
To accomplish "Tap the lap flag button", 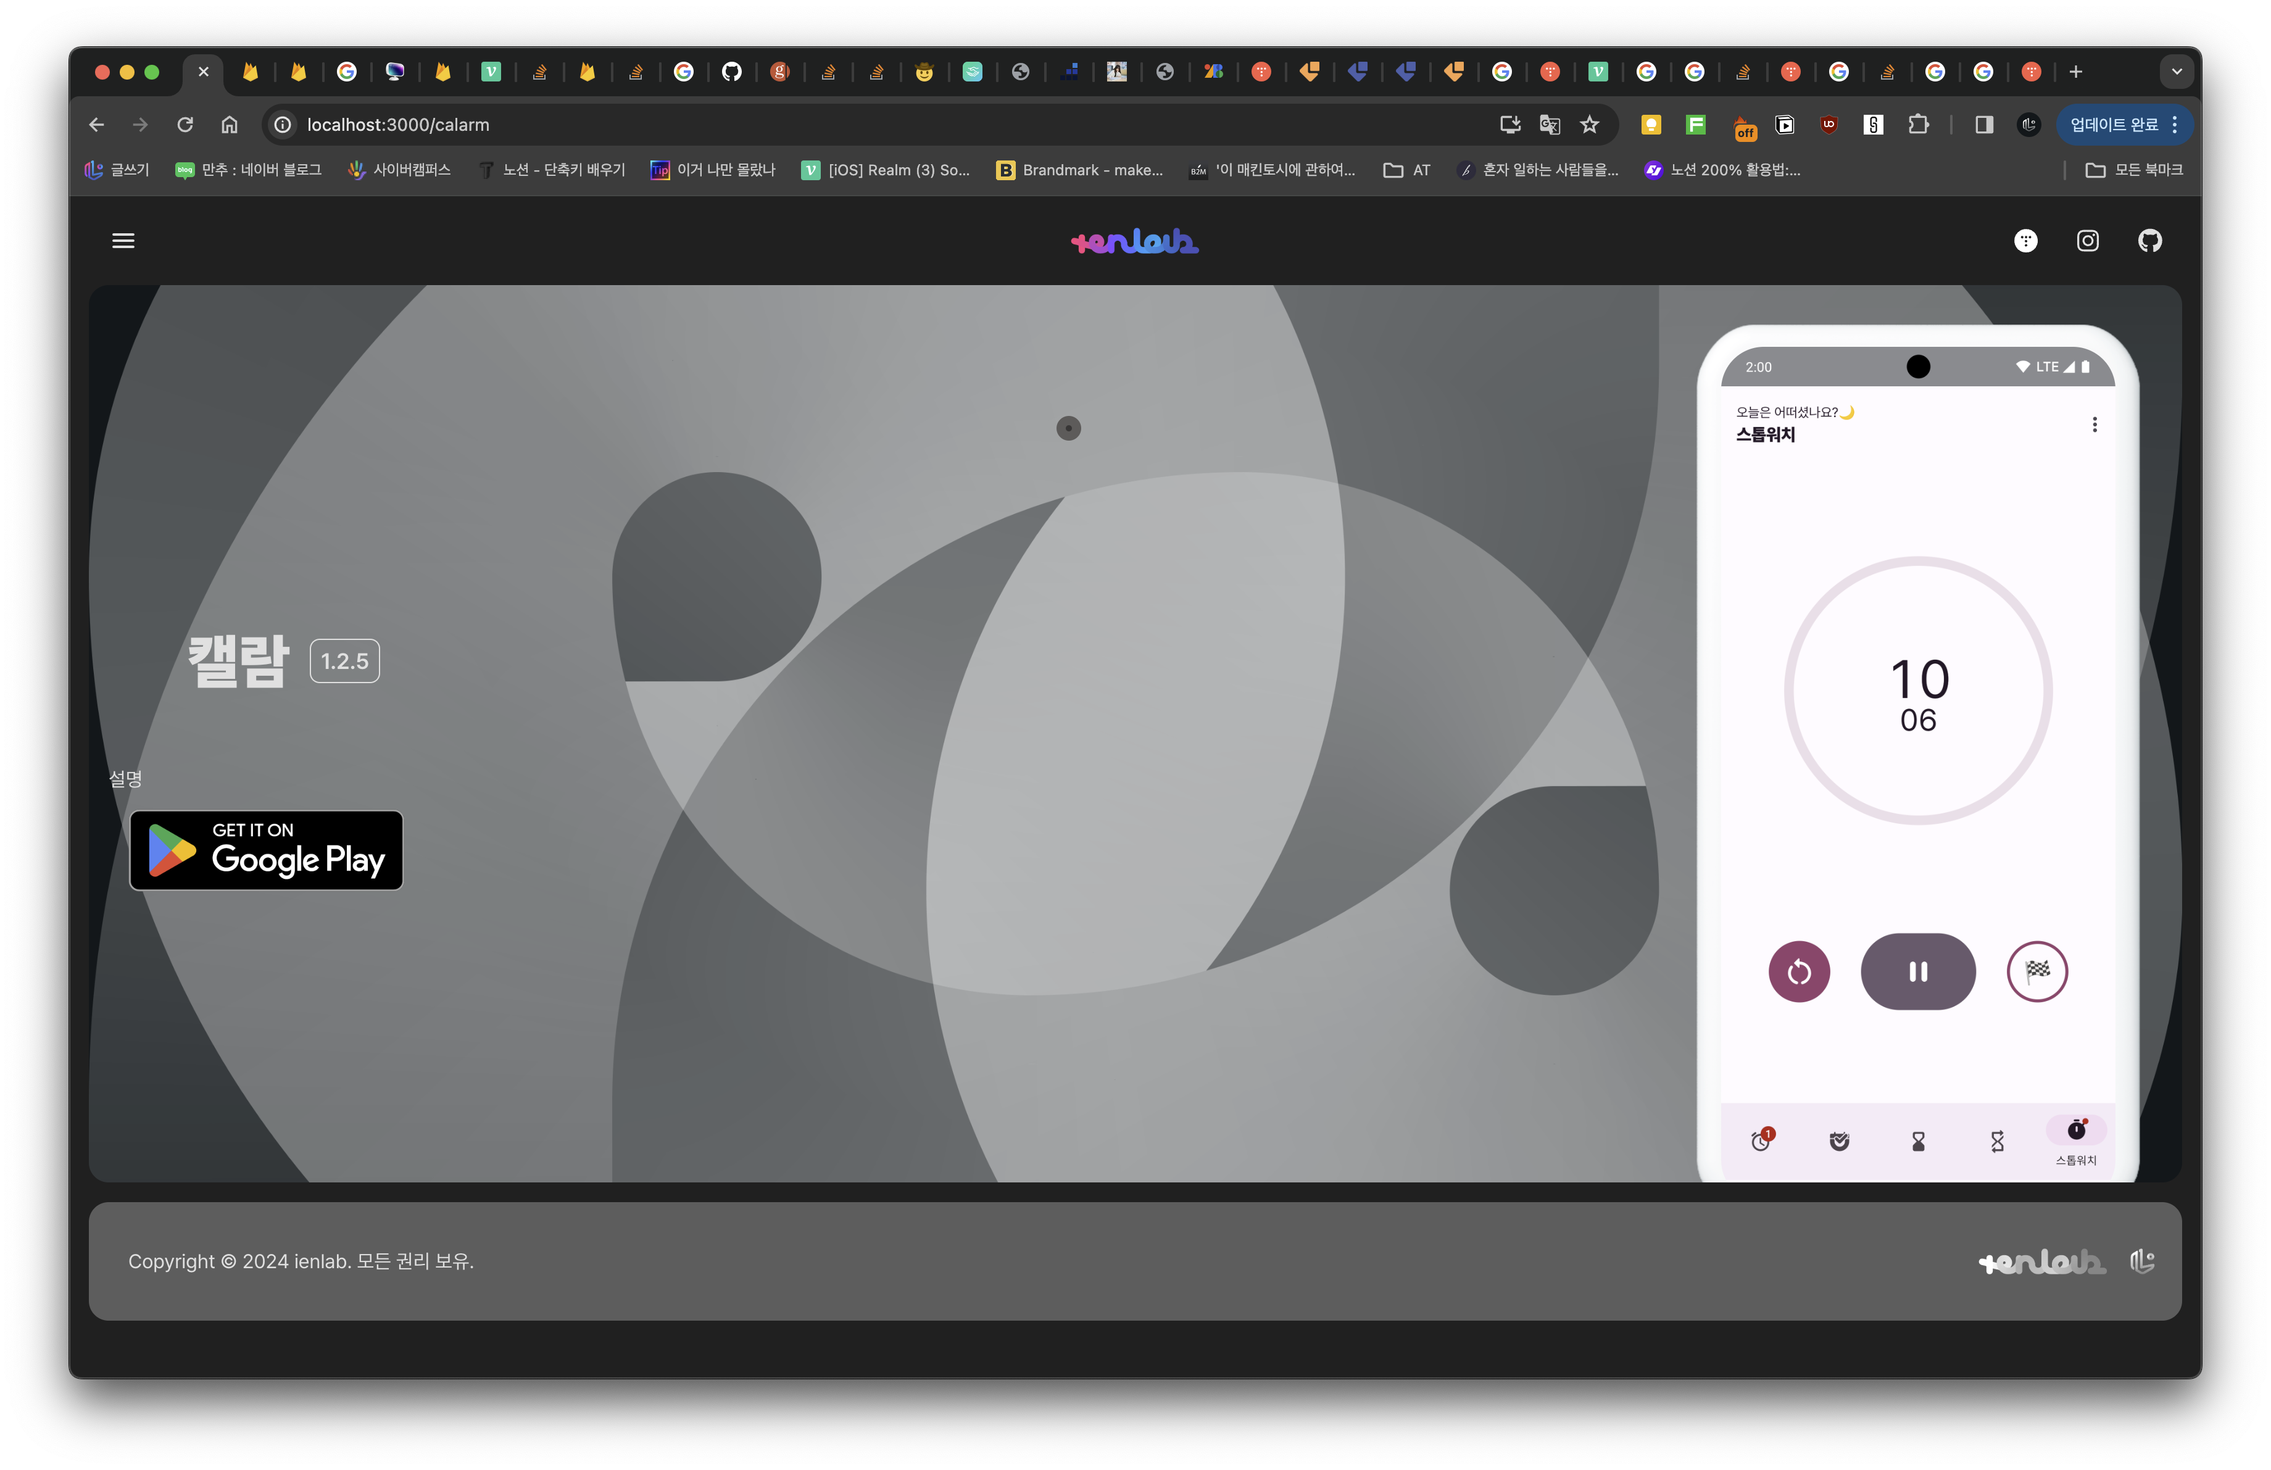I will (x=2036, y=971).
